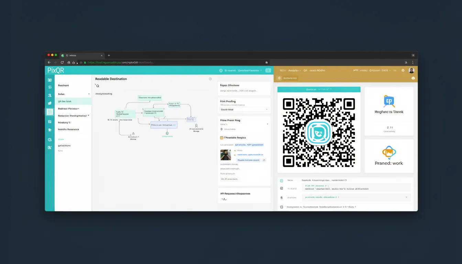462x264 pixels.
Task: Click the orange icon beside Readable Resyics
Action: point(221,137)
